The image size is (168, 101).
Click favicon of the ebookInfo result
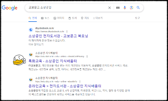(31, 80)
